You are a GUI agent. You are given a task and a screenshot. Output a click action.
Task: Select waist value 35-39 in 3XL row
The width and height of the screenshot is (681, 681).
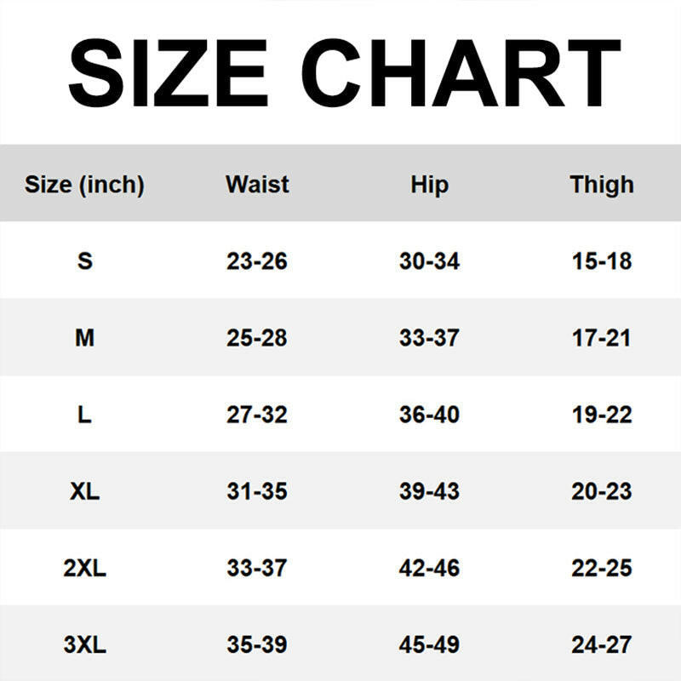point(257,645)
